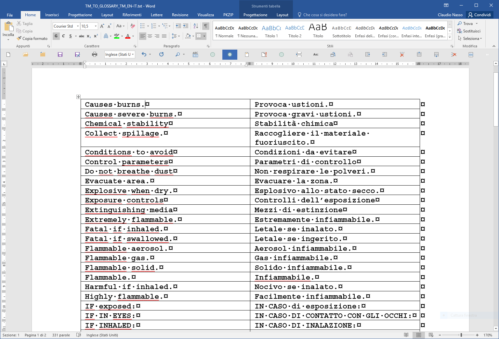Viewport: 499px width, 339px height.
Task: Align the paragraph to the right
Action: click(157, 36)
